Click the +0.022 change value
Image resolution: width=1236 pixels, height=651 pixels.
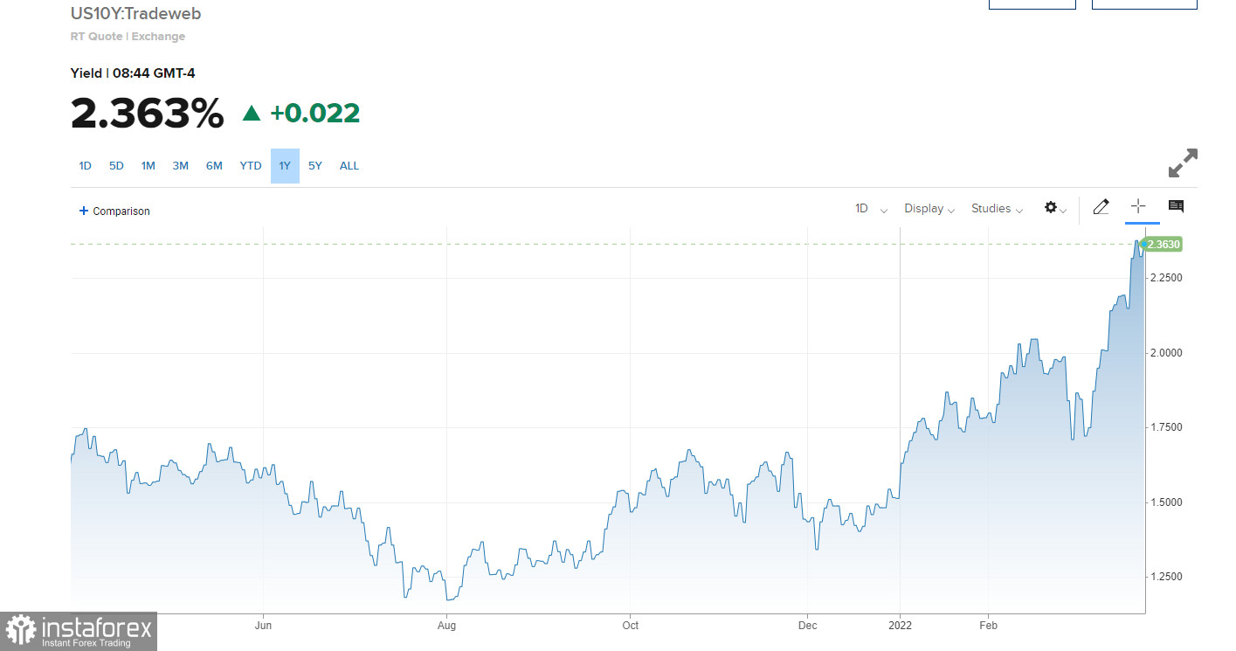[x=314, y=114]
